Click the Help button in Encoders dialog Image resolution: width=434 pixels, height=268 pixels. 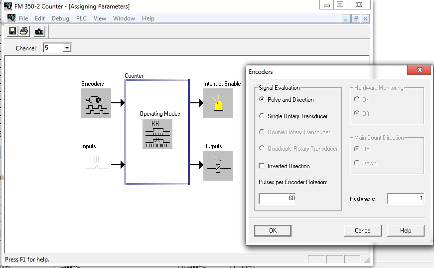406,231
